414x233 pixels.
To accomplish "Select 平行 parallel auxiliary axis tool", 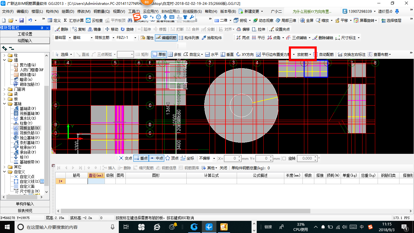I will pyautogui.click(x=258, y=38).
